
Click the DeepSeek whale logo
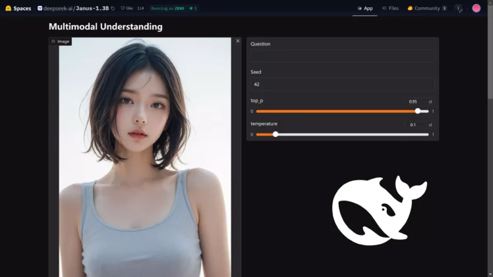pyautogui.click(x=379, y=211)
